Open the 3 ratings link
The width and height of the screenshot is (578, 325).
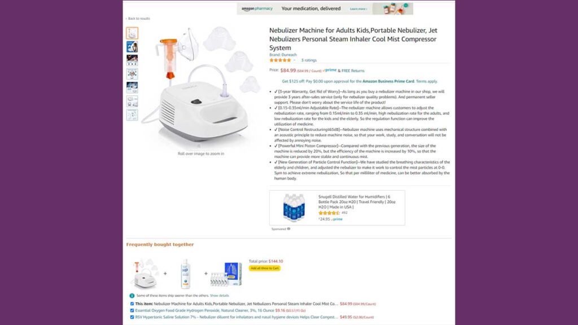309,60
